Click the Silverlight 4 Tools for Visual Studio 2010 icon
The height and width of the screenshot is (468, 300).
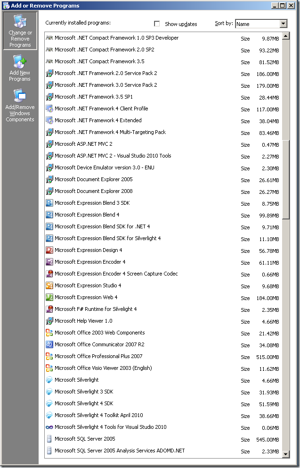tap(49, 427)
